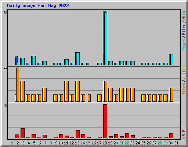Click the orange Sites bar for day 11

[67, 91]
